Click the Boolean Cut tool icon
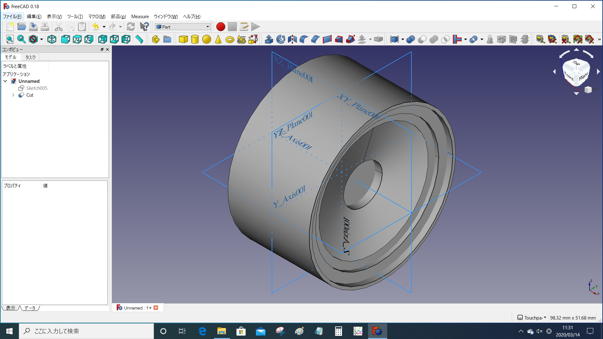The image size is (603, 339). pos(422,39)
